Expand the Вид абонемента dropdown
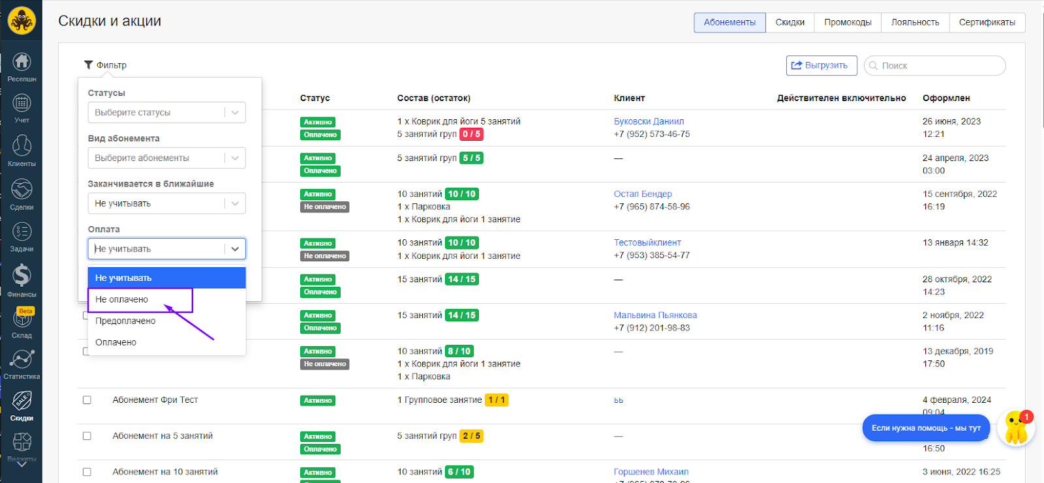This screenshot has height=483, width=1044. pyautogui.click(x=166, y=158)
